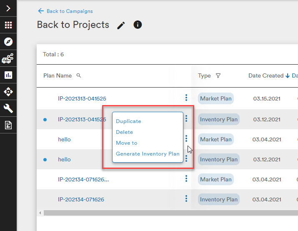
Task: Edit the title with the pencil icon
Action: (121, 25)
